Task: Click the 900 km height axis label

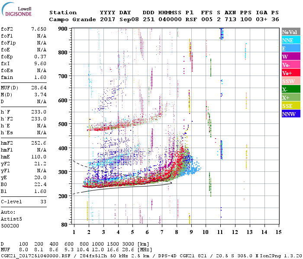Action: click(x=63, y=29)
